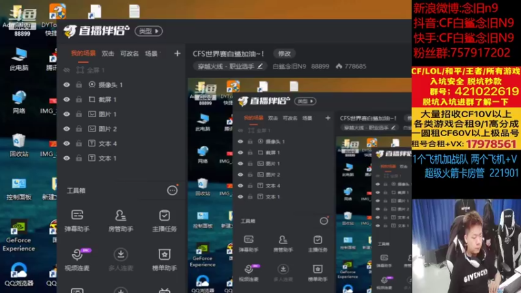Toggle nested preview 摄像头 1 eye
The image size is (521, 293).
[240, 141]
